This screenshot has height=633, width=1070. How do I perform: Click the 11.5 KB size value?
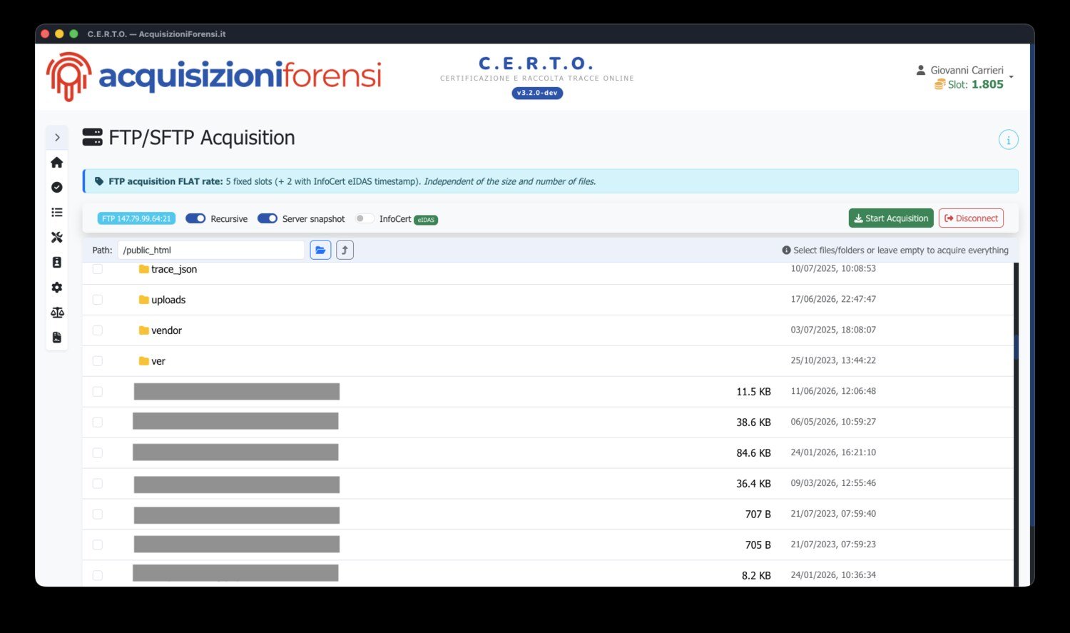(753, 392)
